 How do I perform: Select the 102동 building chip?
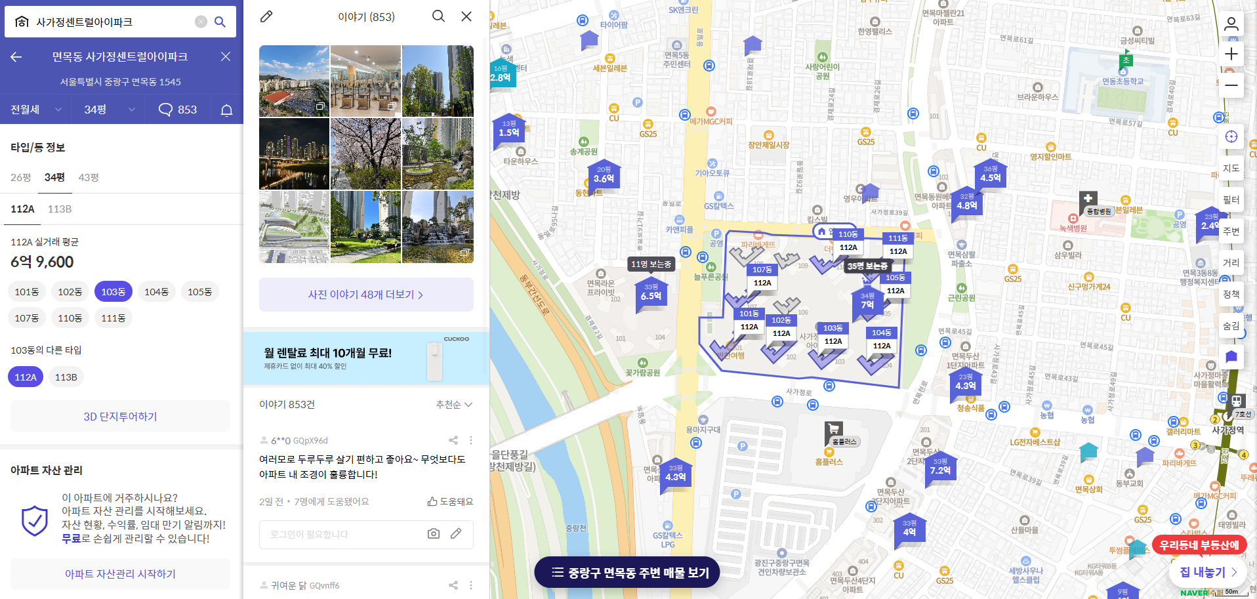(x=70, y=291)
